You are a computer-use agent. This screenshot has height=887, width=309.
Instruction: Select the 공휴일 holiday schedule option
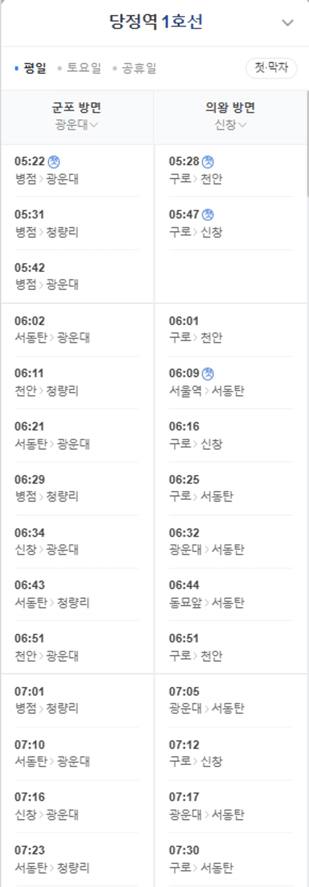click(x=135, y=68)
